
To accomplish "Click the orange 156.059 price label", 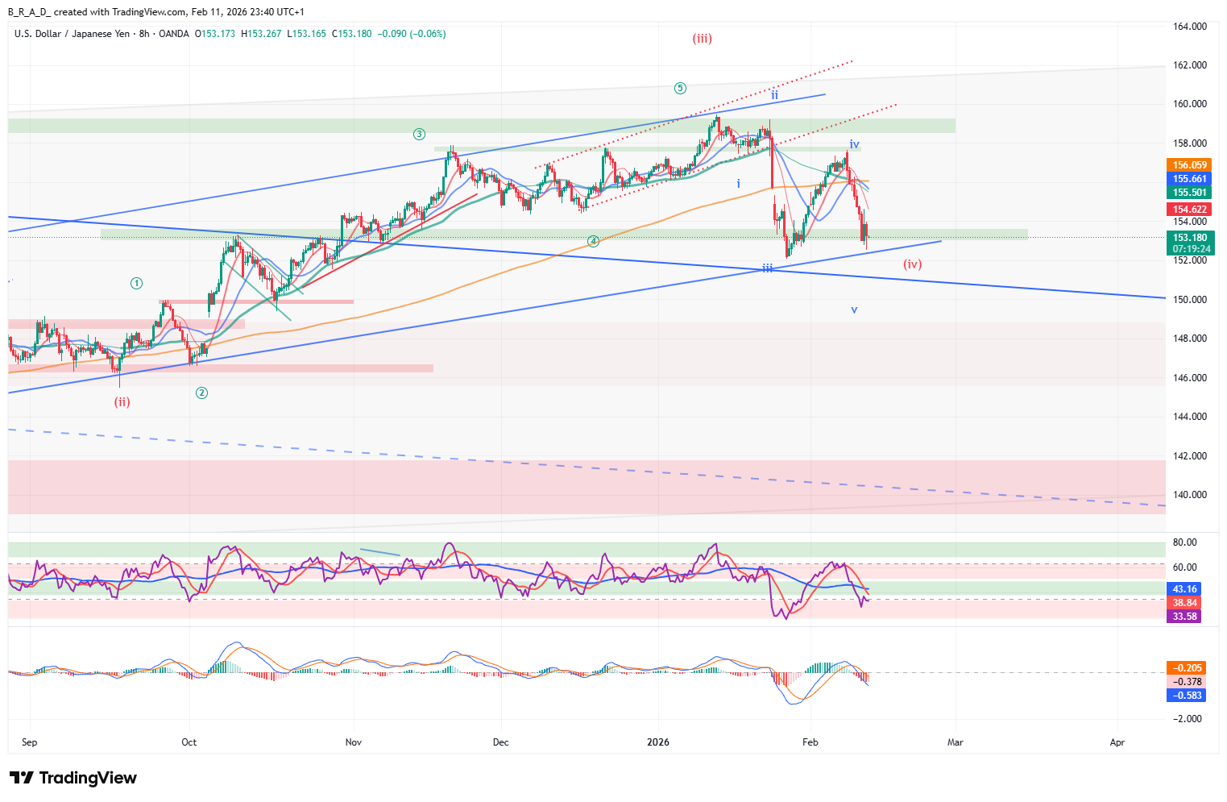I will click(x=1189, y=165).
